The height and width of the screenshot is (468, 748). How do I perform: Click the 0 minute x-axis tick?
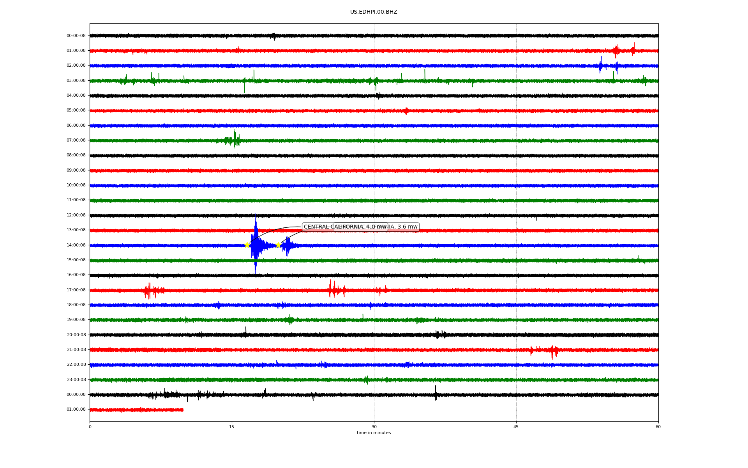tap(90, 427)
